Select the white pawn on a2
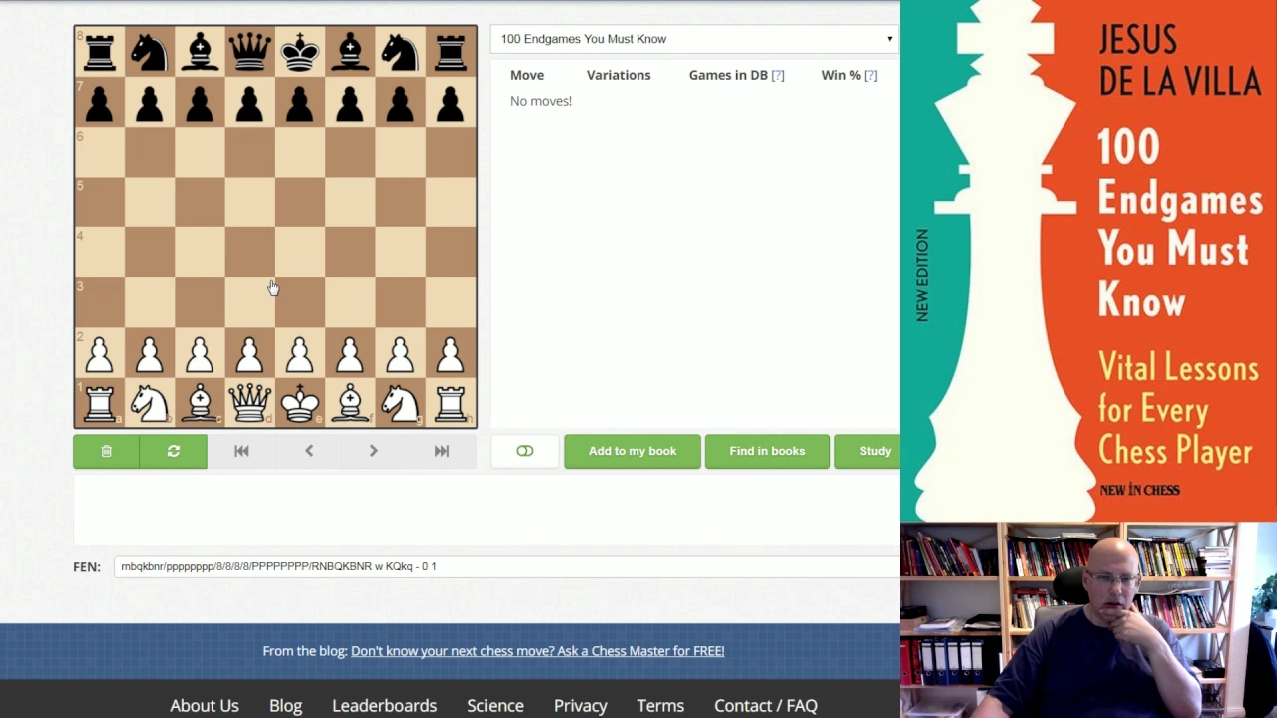Image resolution: width=1277 pixels, height=718 pixels. click(x=100, y=352)
